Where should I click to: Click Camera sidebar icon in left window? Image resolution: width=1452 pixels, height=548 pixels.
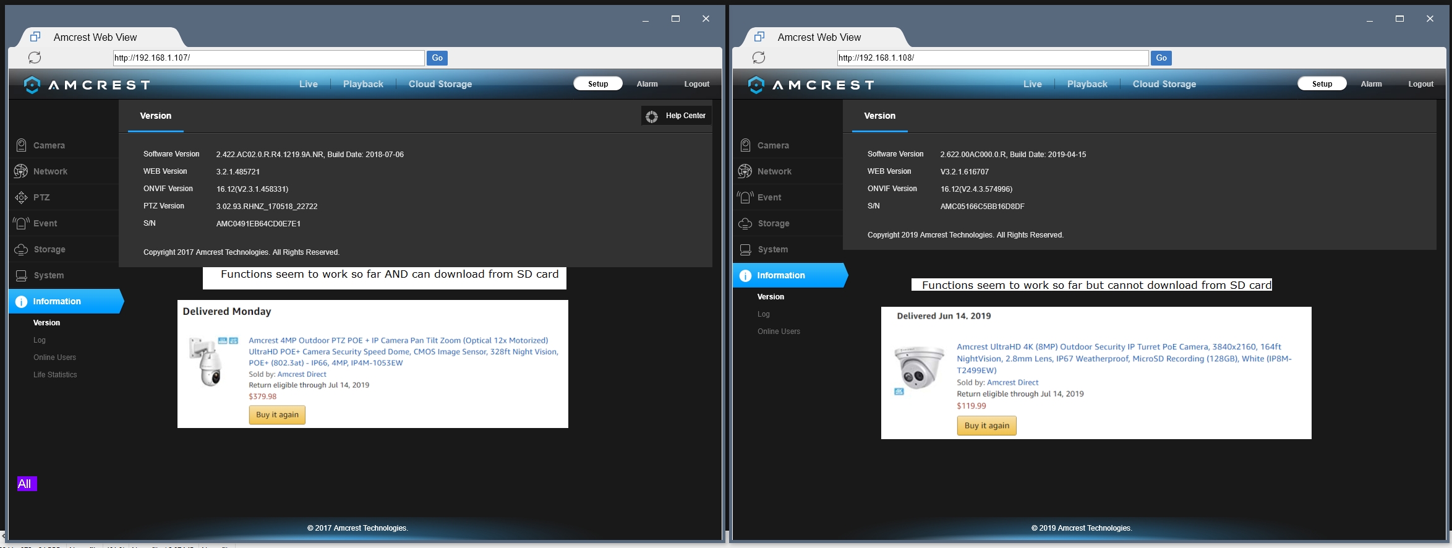pyautogui.click(x=21, y=145)
